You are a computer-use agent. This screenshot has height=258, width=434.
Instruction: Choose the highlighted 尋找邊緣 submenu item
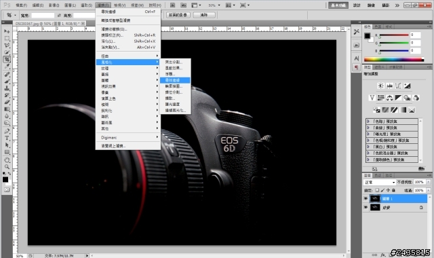pos(175,80)
